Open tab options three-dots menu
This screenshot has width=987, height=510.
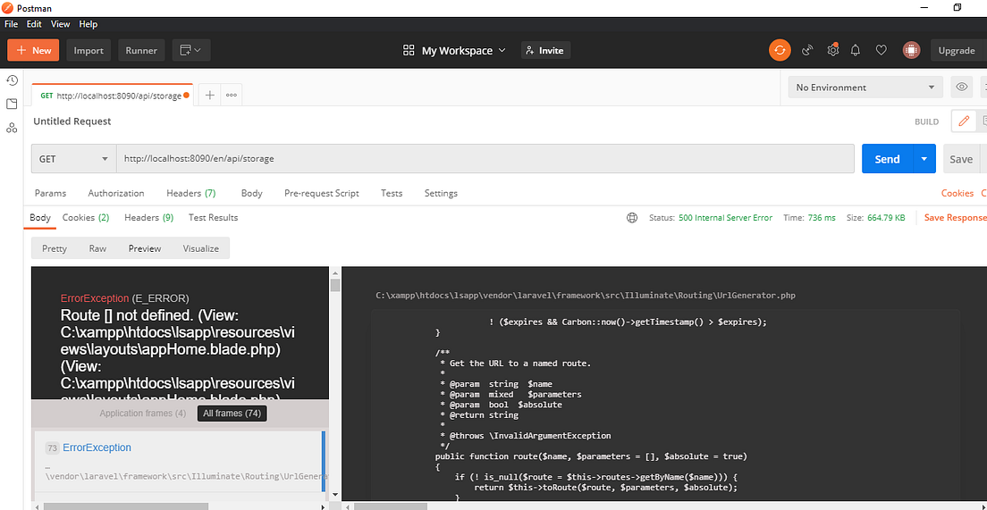point(232,95)
